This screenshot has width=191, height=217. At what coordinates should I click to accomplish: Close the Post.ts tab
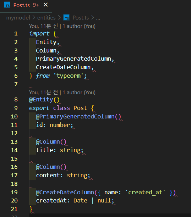pos(45,5)
